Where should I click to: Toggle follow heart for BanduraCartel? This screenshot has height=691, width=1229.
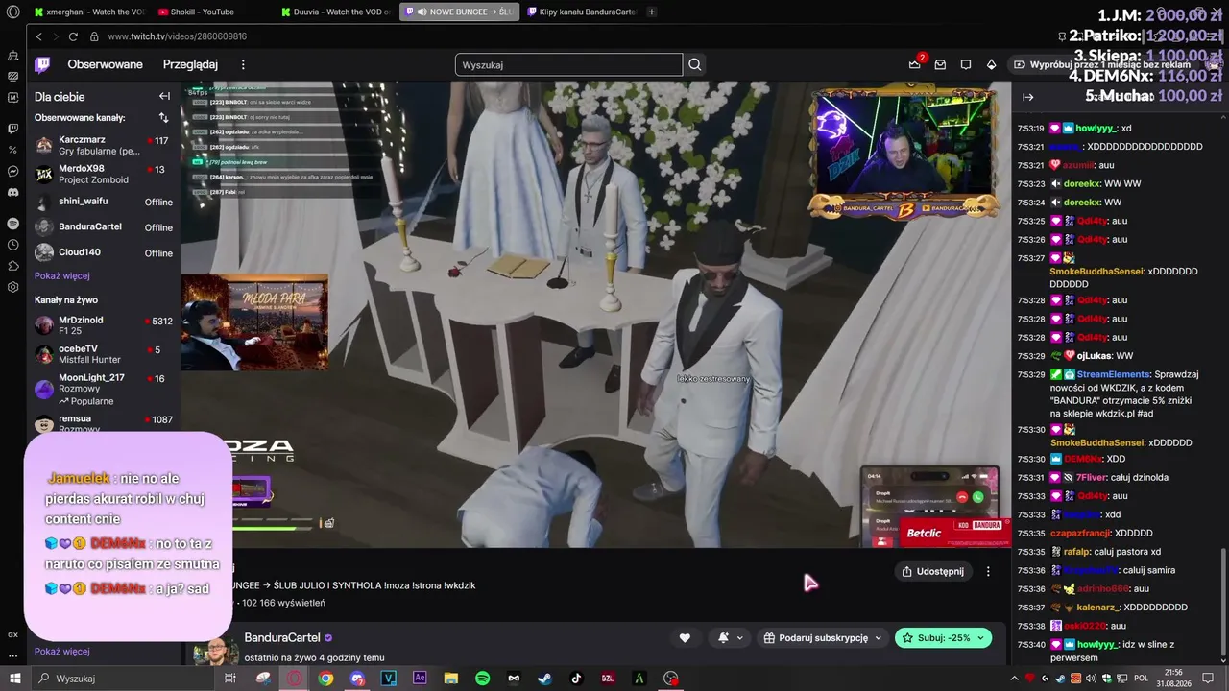685,638
